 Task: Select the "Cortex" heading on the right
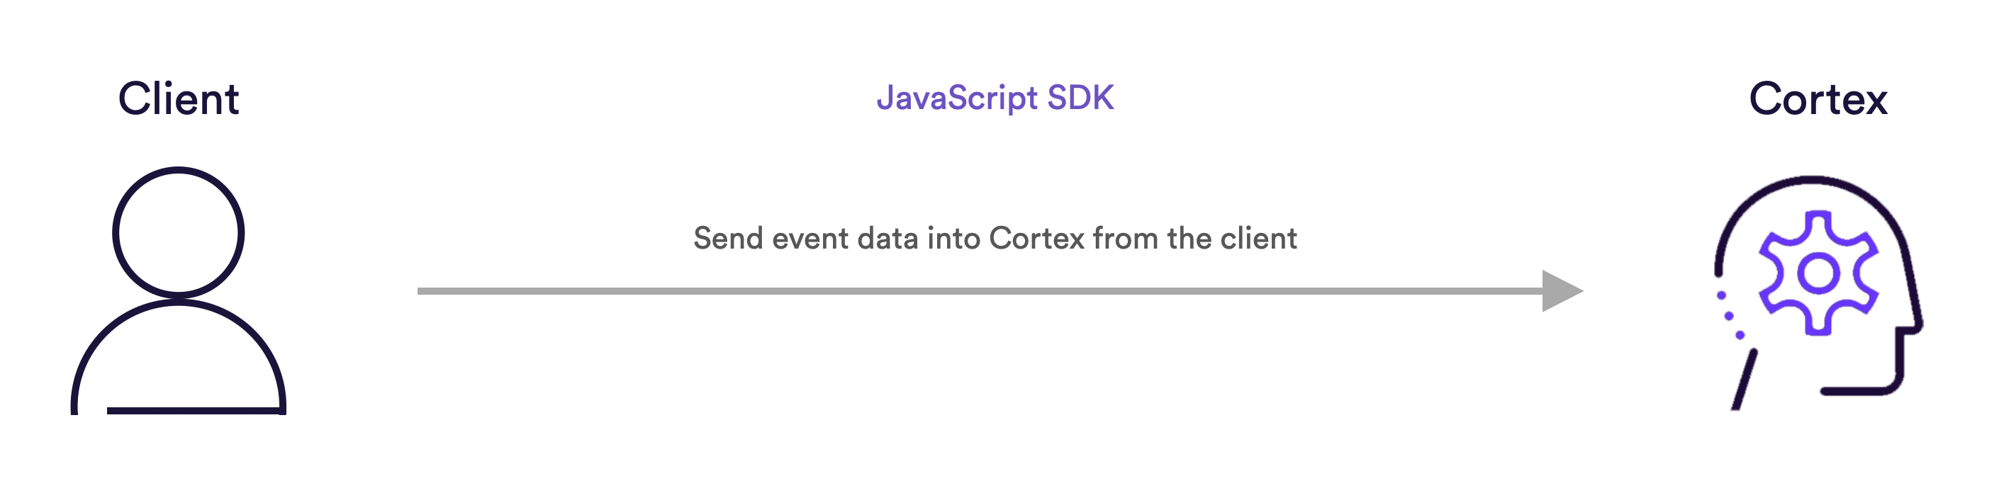[x=1818, y=99]
